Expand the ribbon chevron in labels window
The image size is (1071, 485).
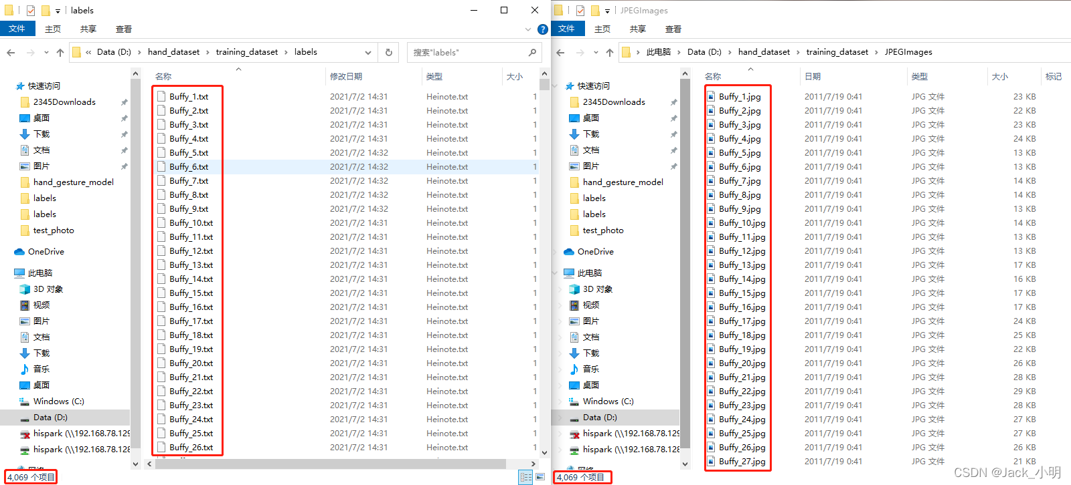[528, 29]
